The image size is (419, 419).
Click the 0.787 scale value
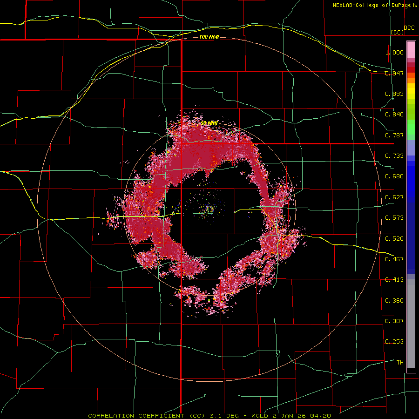pyautogui.click(x=394, y=135)
